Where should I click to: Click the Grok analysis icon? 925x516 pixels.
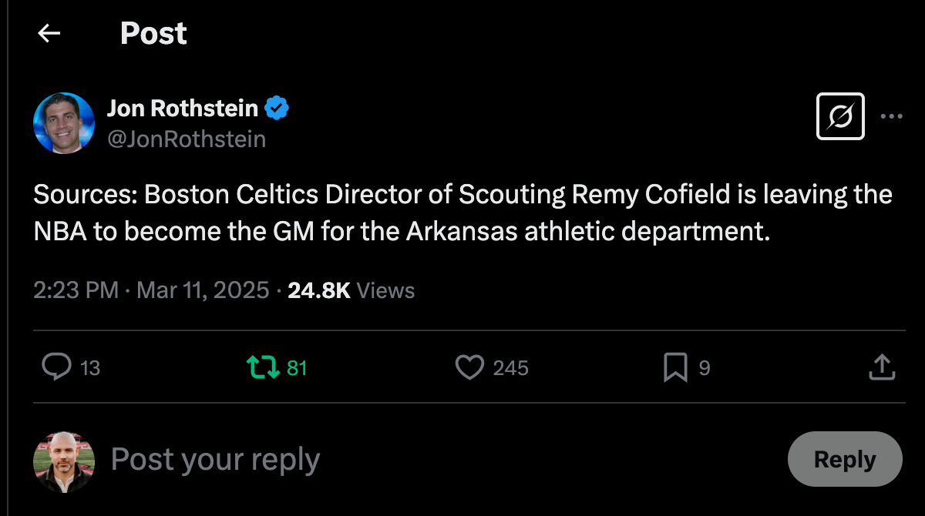click(x=839, y=116)
